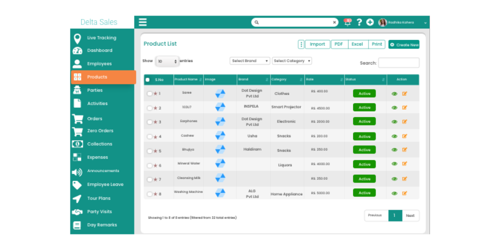
Task: Tick the checkbox for row 4 Cashew
Action: 149,136
